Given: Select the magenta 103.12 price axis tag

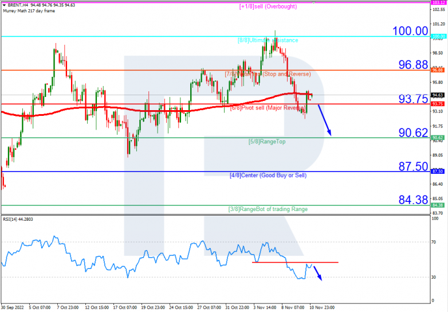Looking at the screenshot, I should click(438, 2).
